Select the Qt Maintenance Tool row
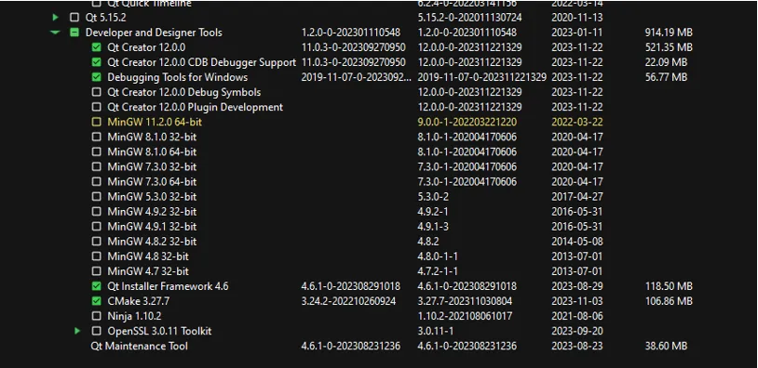758x368 pixels. coord(140,347)
